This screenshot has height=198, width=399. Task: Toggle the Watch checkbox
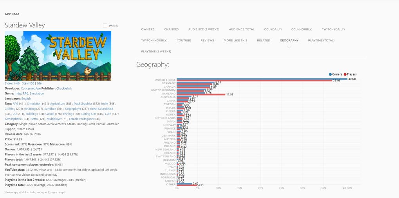(x=105, y=26)
